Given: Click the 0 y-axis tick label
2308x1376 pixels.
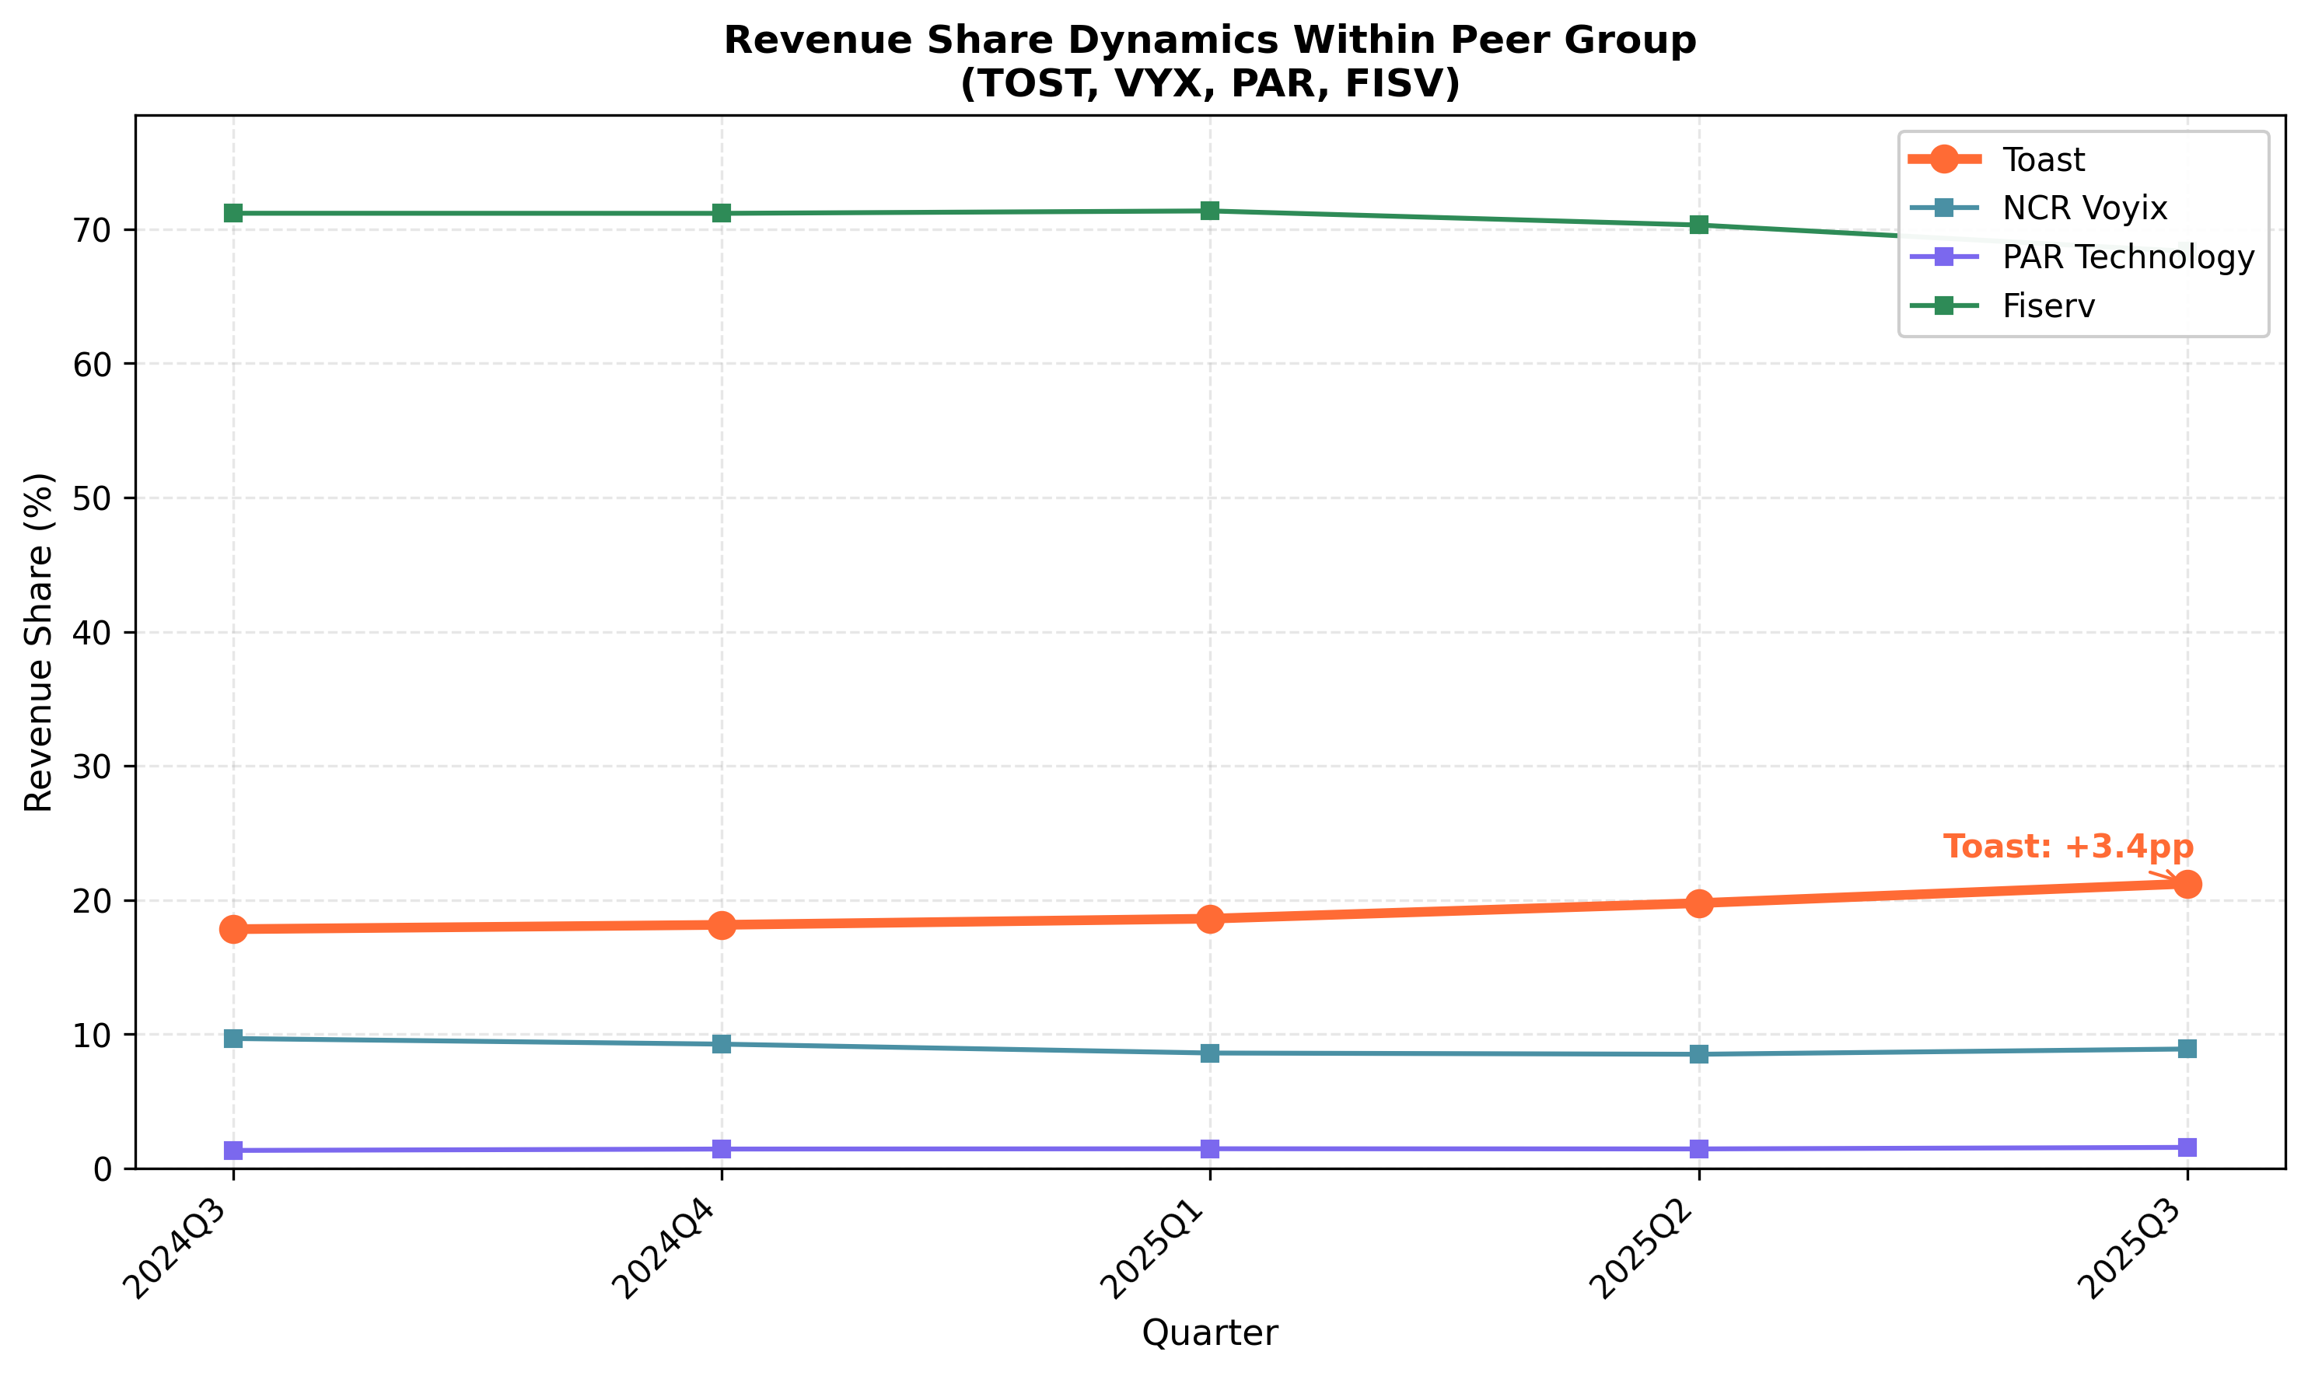Looking at the screenshot, I should point(102,1169).
